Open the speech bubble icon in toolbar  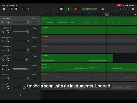pyautogui.click(x=16, y=9)
